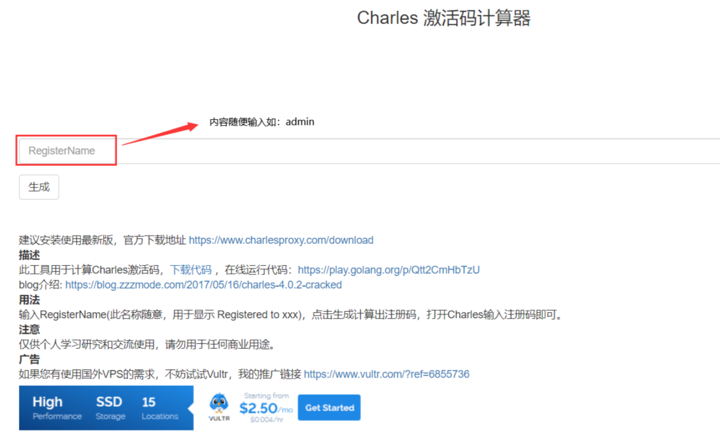The width and height of the screenshot is (720, 445).
Task: Click the 仅供个人学习研究和交流使用 notice text
Action: click(x=147, y=344)
